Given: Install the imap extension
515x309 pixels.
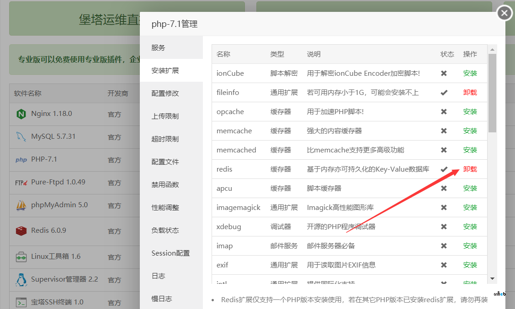Looking at the screenshot, I should click(470, 246).
